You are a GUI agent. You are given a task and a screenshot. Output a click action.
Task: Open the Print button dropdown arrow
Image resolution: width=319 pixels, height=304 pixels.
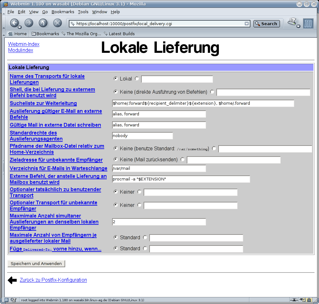click(x=298, y=26)
